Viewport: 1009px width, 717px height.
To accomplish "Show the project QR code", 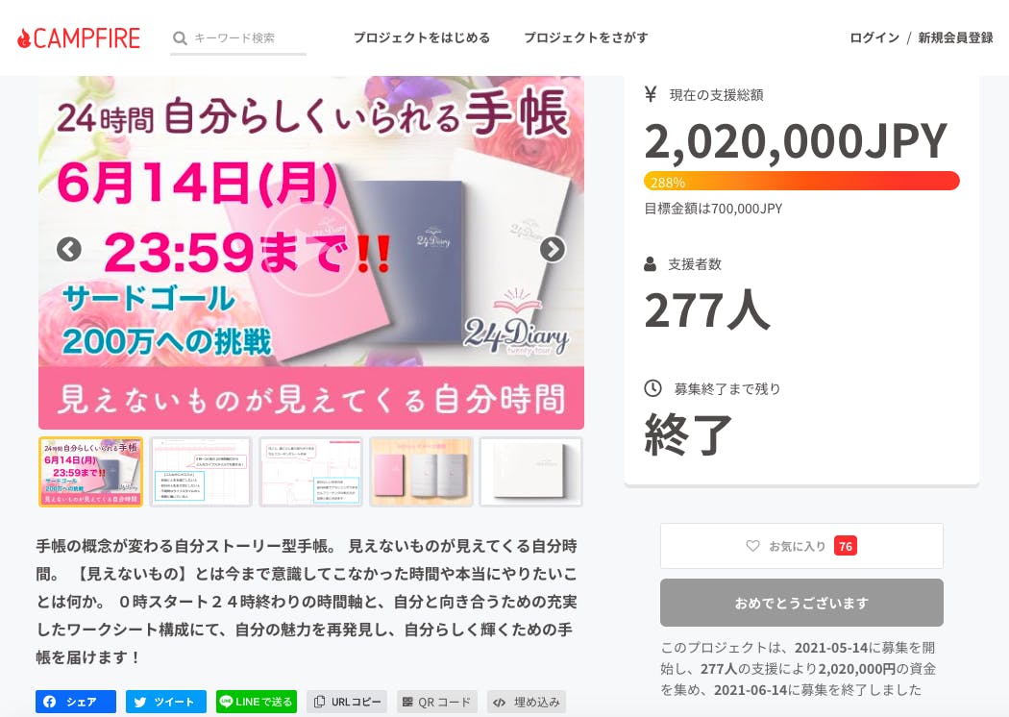I will [x=437, y=702].
